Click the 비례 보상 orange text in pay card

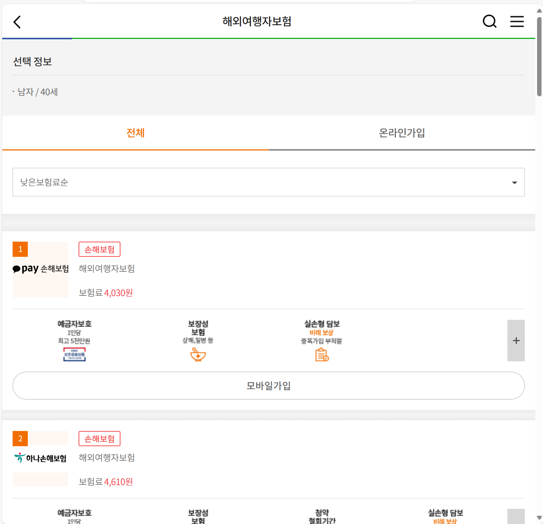pos(321,333)
